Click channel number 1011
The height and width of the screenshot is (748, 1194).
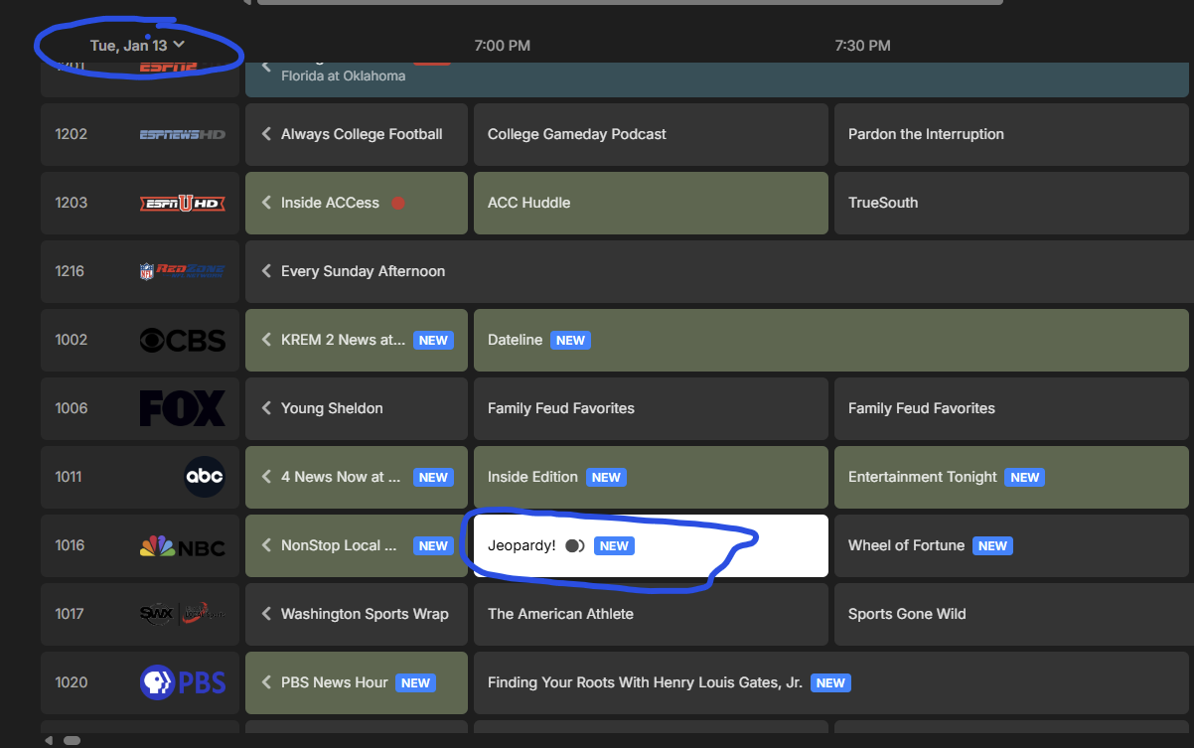(69, 477)
